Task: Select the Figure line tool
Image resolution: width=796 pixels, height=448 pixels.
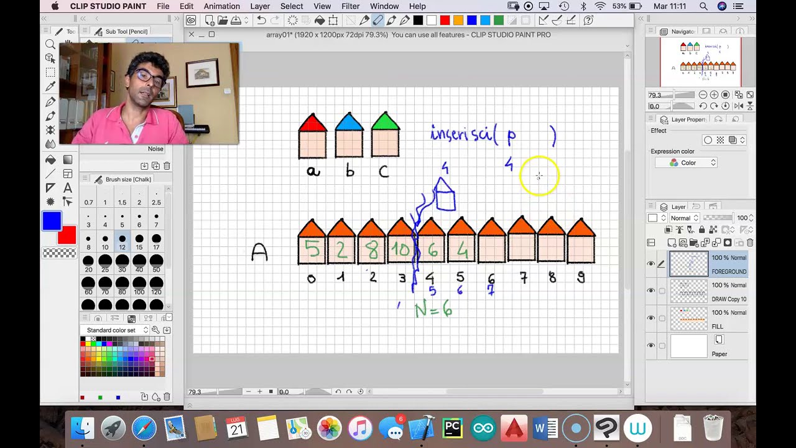Action: (50, 174)
